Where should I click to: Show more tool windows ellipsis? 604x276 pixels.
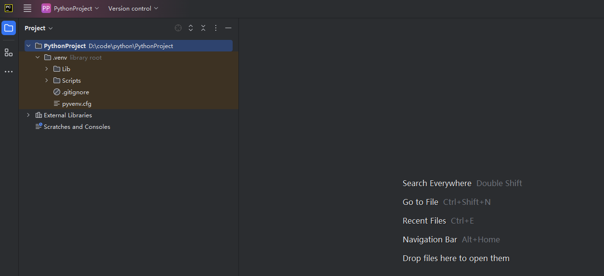click(x=9, y=72)
